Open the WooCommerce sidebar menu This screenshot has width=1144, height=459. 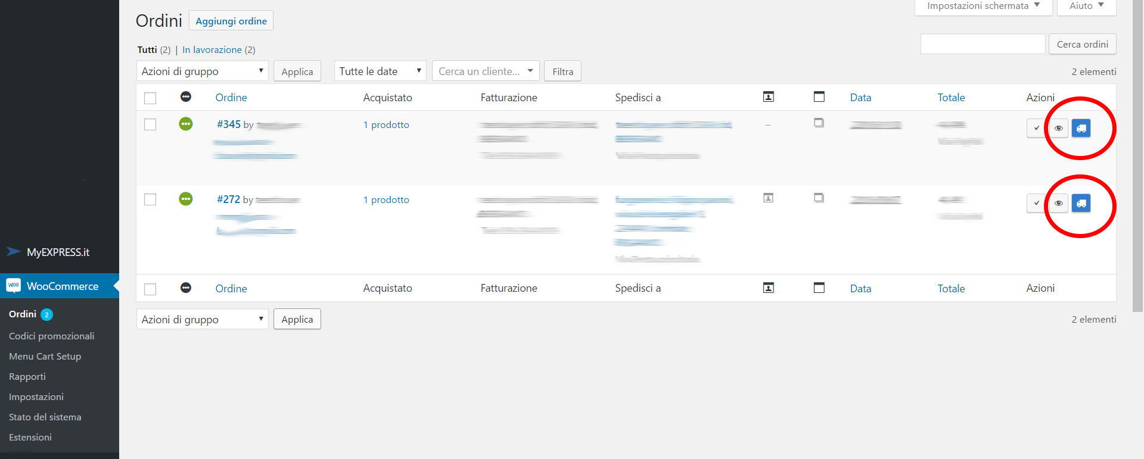(60, 286)
